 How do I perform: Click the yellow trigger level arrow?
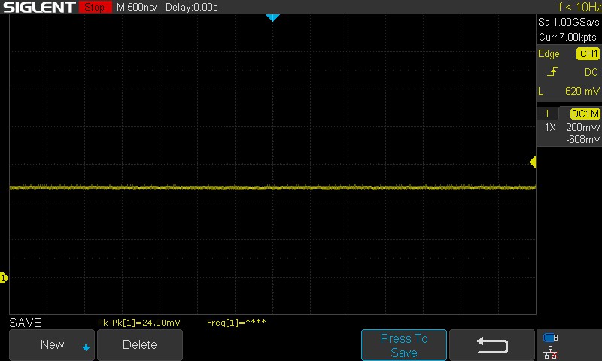click(x=533, y=162)
